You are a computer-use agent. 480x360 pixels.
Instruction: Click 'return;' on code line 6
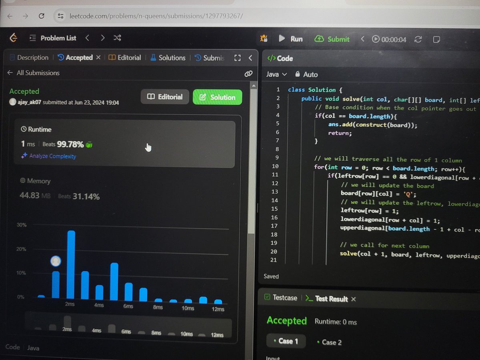click(340, 132)
